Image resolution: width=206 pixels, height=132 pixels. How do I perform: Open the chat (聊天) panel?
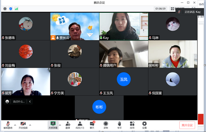tap(92, 125)
